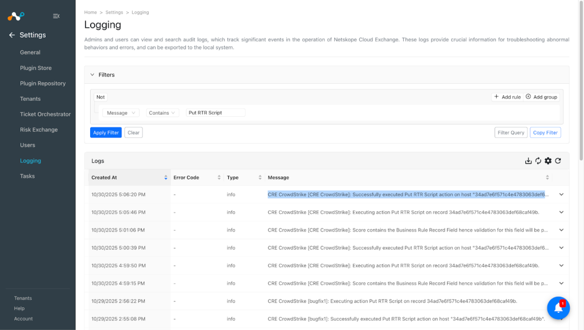Viewport: 584px width, 330px height.
Task: Click the bugfix1 Successfully executed message
Action: click(406, 319)
